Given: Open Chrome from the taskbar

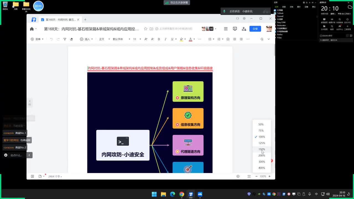Looking at the screenshot, I should click(181, 194).
